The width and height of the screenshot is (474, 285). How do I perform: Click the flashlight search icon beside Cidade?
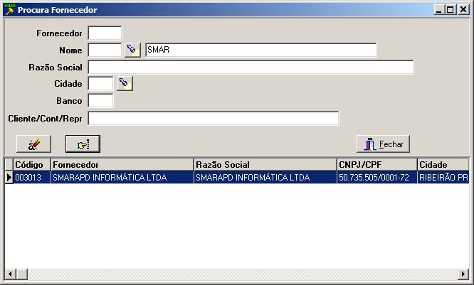click(125, 83)
